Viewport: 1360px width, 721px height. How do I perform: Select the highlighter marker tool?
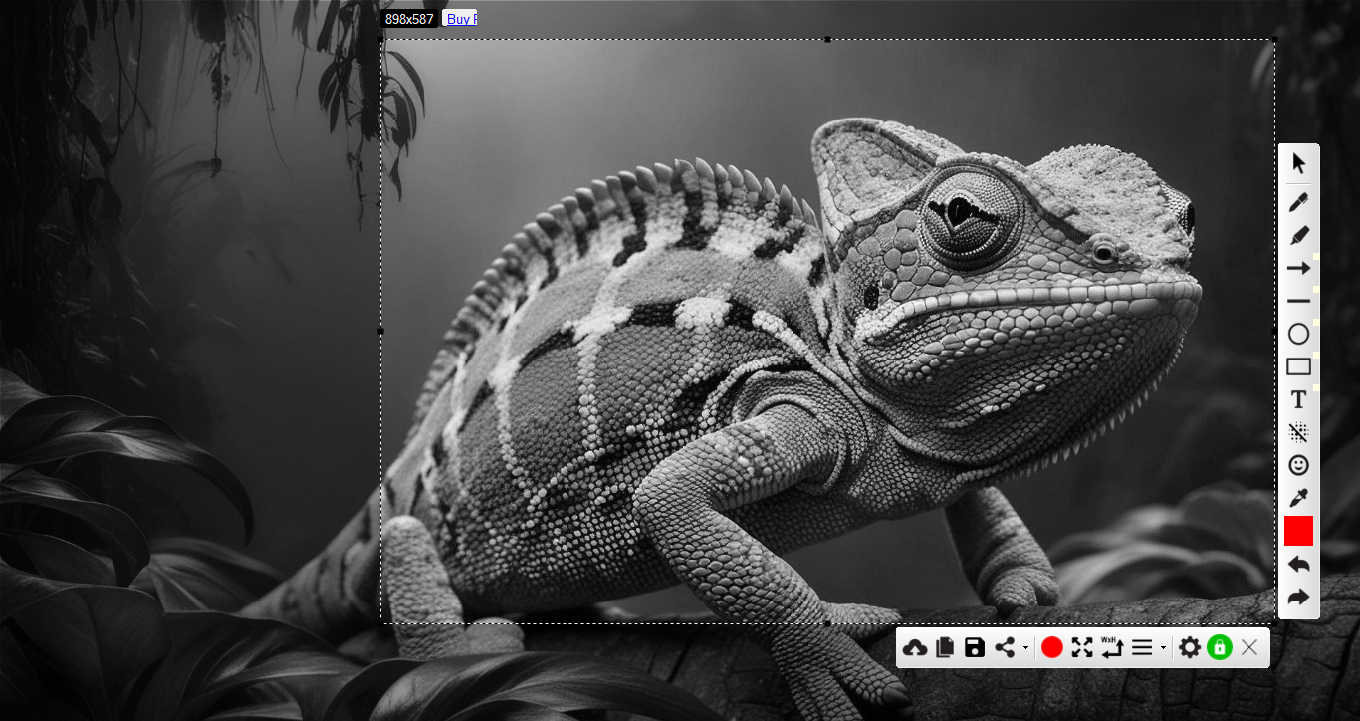coord(1298,236)
